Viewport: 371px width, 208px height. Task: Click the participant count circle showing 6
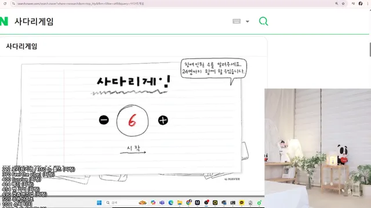pos(133,121)
